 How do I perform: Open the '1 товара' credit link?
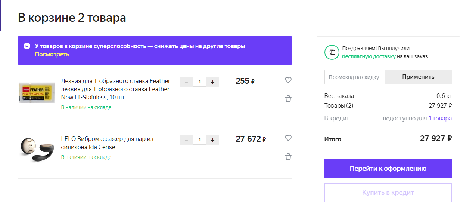click(440, 118)
